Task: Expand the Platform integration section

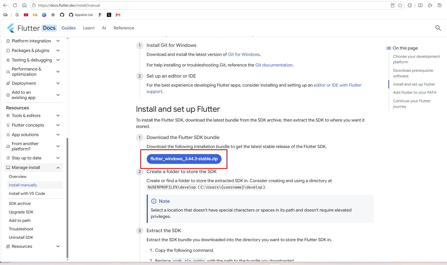Action: 33,41
